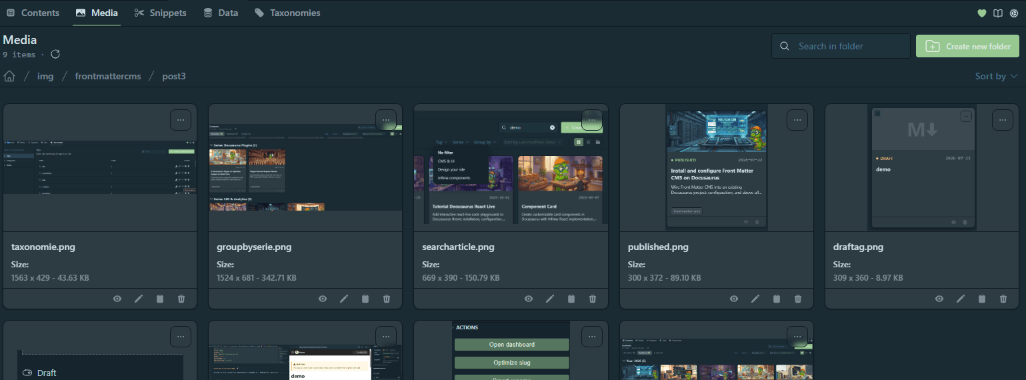The image size is (1026, 380).
Task: Edit groupbyserie.png with the pencil icon
Action: click(344, 299)
